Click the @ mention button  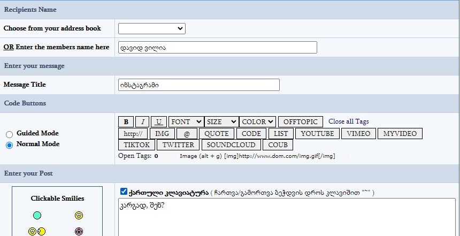coord(187,134)
